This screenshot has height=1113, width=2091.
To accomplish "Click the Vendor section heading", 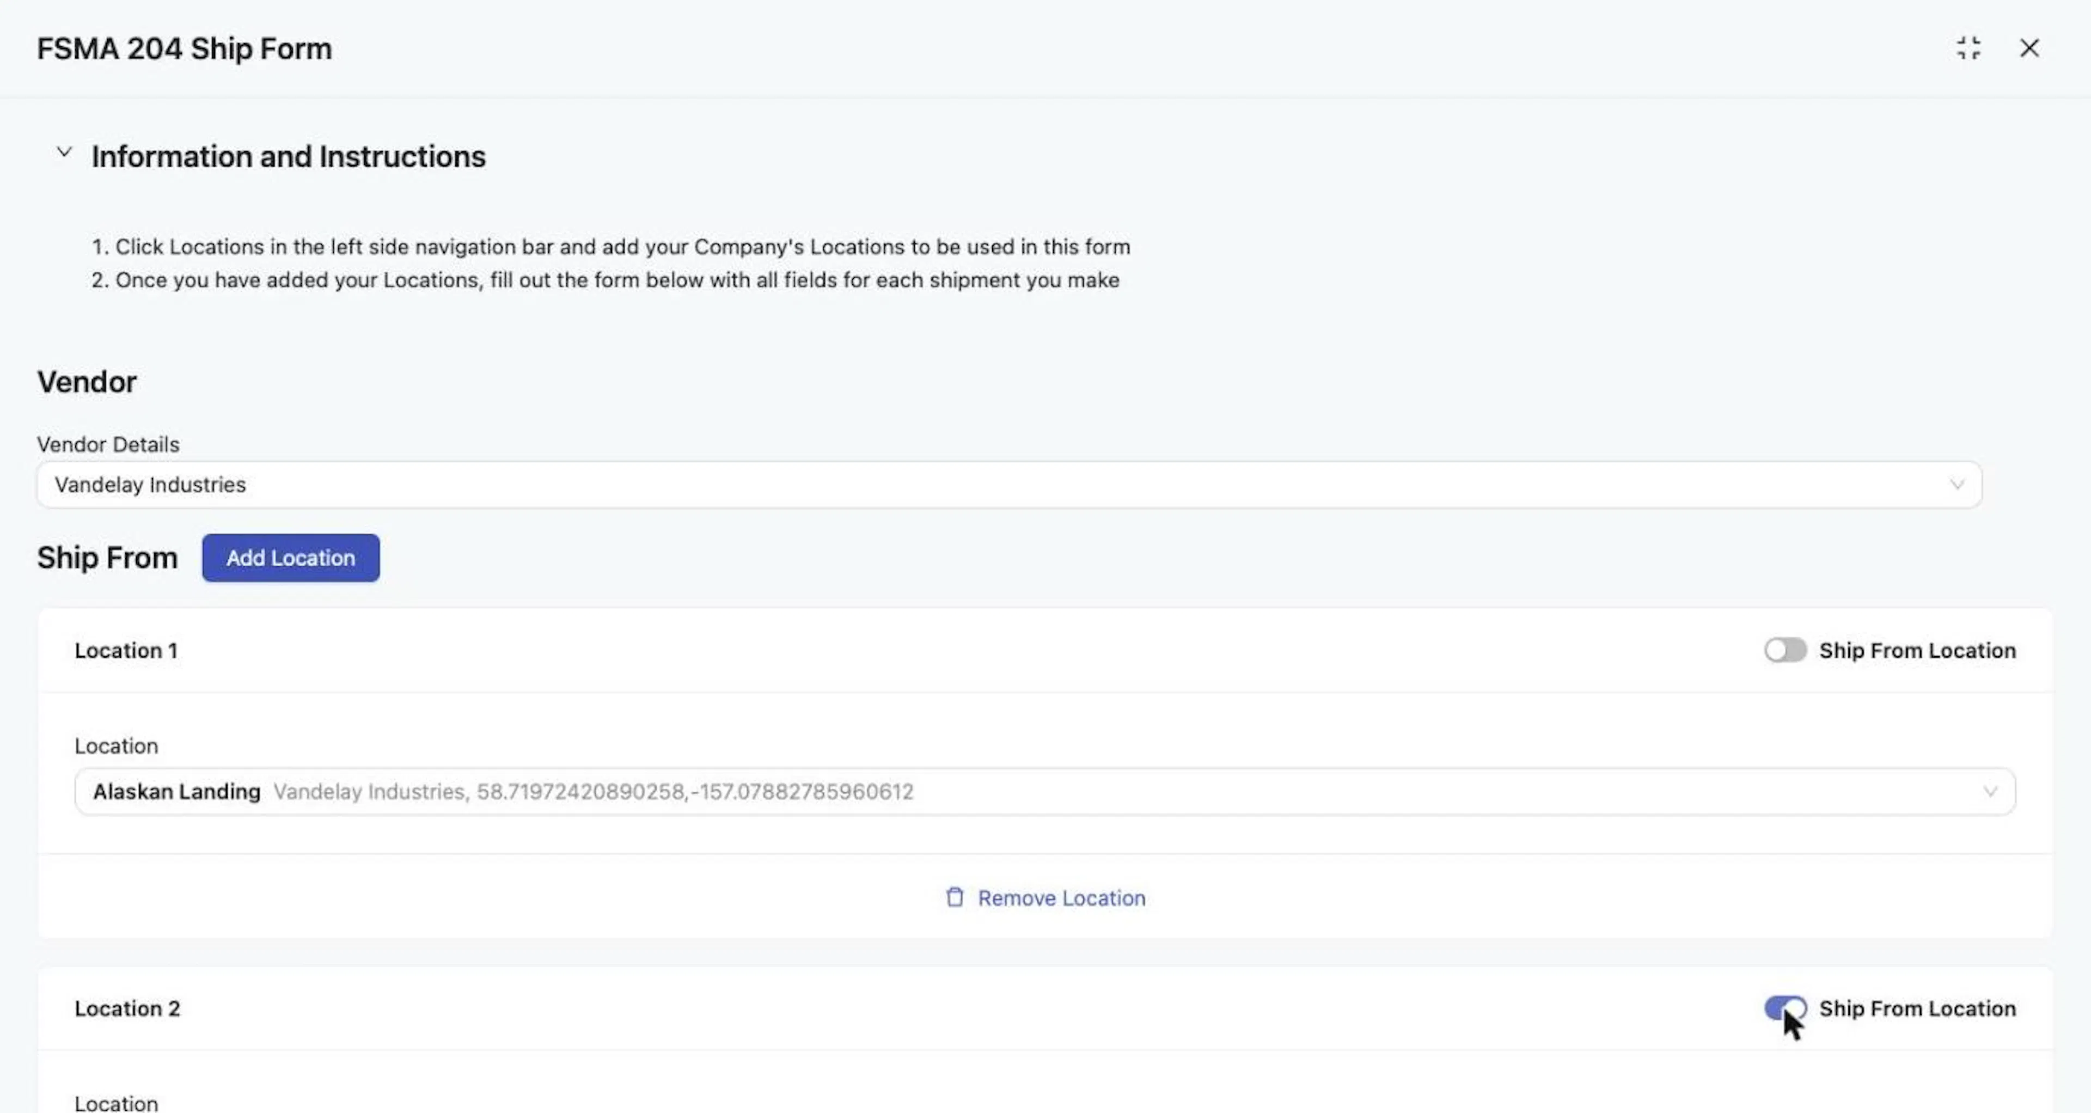I will [87, 382].
